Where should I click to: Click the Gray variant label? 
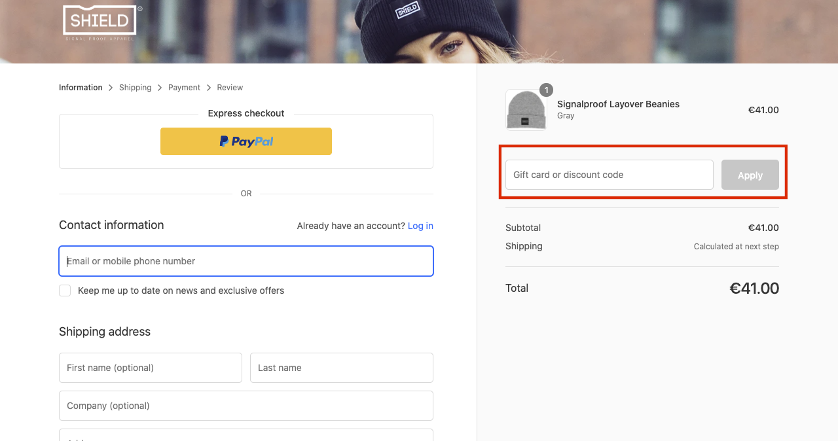tap(566, 116)
